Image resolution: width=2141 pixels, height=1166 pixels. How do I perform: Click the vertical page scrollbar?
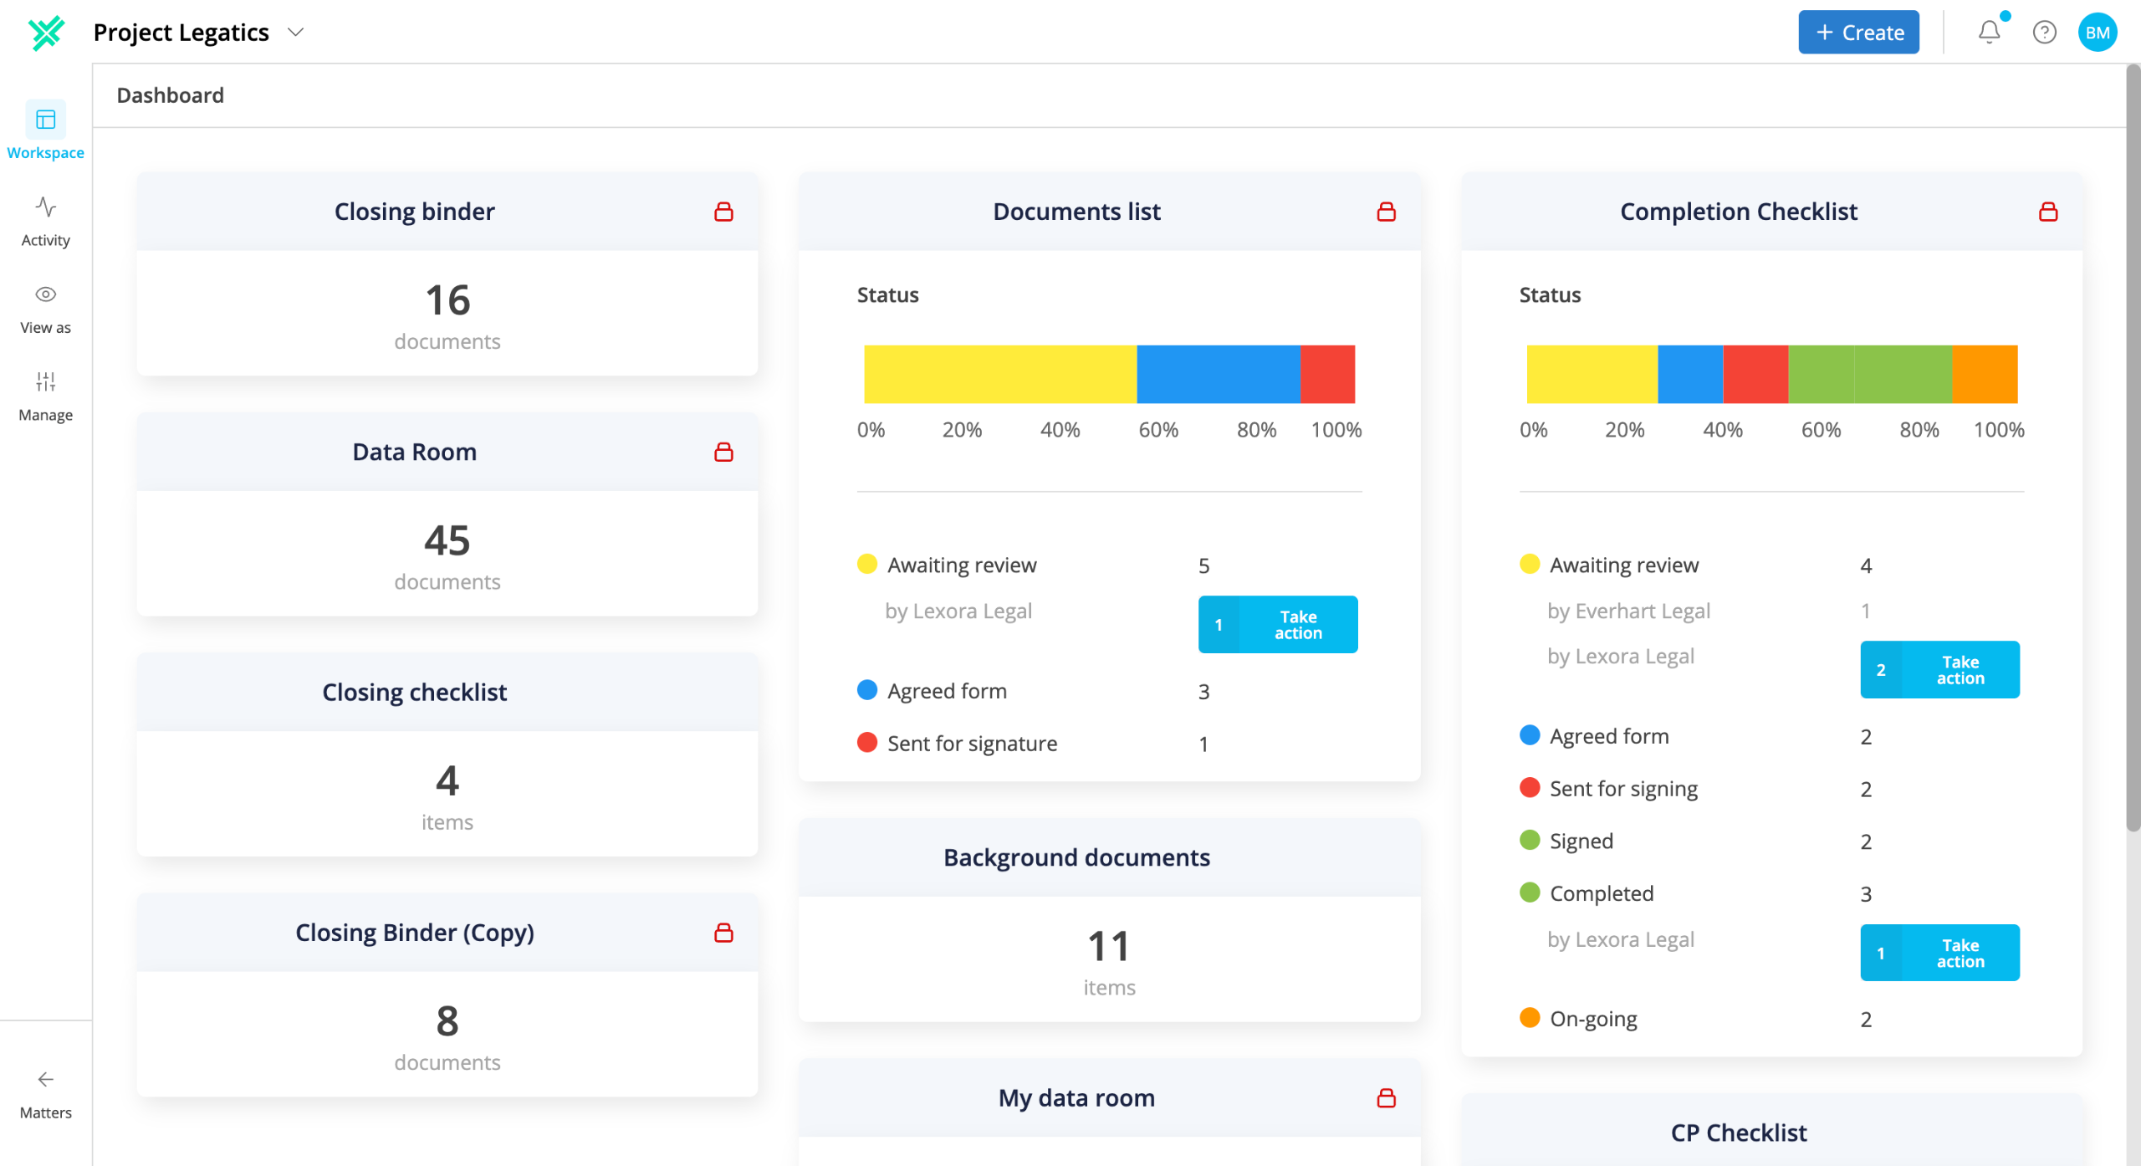click(x=2133, y=448)
